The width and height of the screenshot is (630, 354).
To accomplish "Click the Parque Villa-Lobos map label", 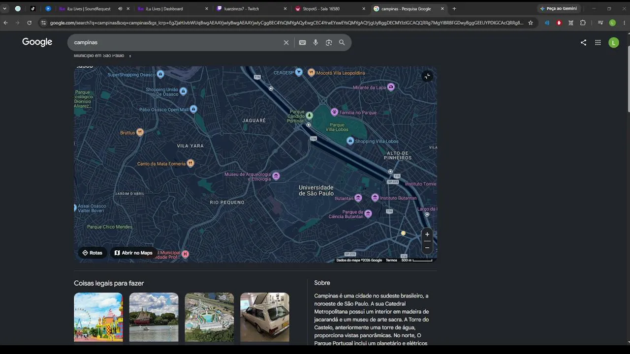I will tap(337, 127).
